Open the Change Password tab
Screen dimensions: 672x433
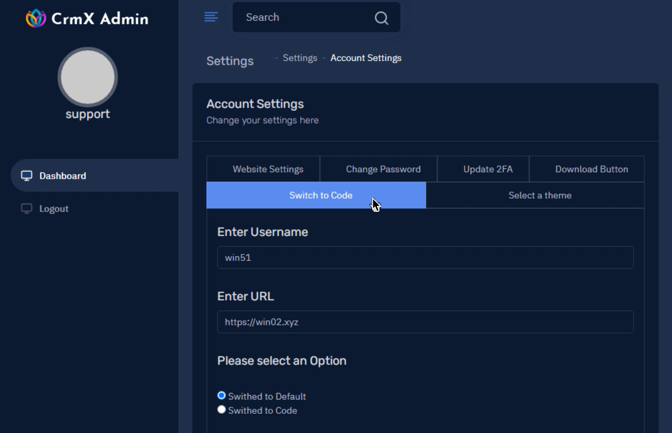pos(383,169)
